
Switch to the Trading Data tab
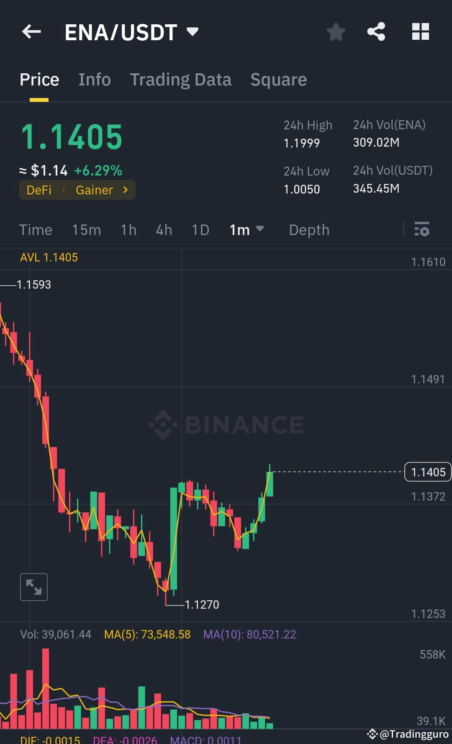[x=181, y=79]
